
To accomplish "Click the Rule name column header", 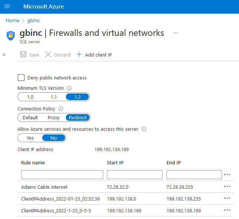I will click(33, 163).
